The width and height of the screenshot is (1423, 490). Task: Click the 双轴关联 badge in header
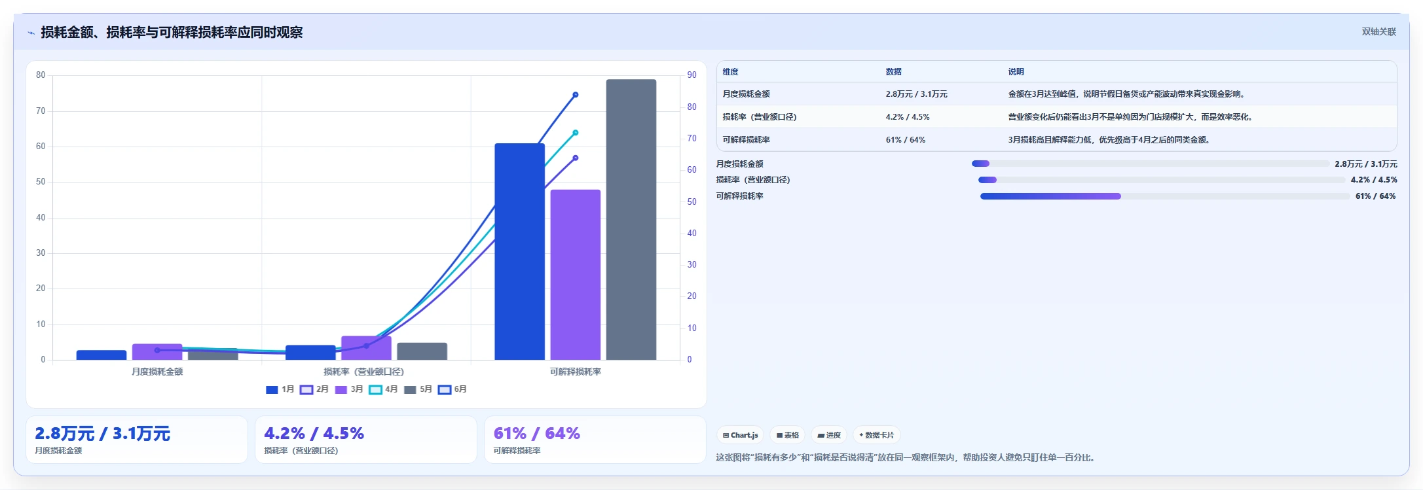point(1379,31)
